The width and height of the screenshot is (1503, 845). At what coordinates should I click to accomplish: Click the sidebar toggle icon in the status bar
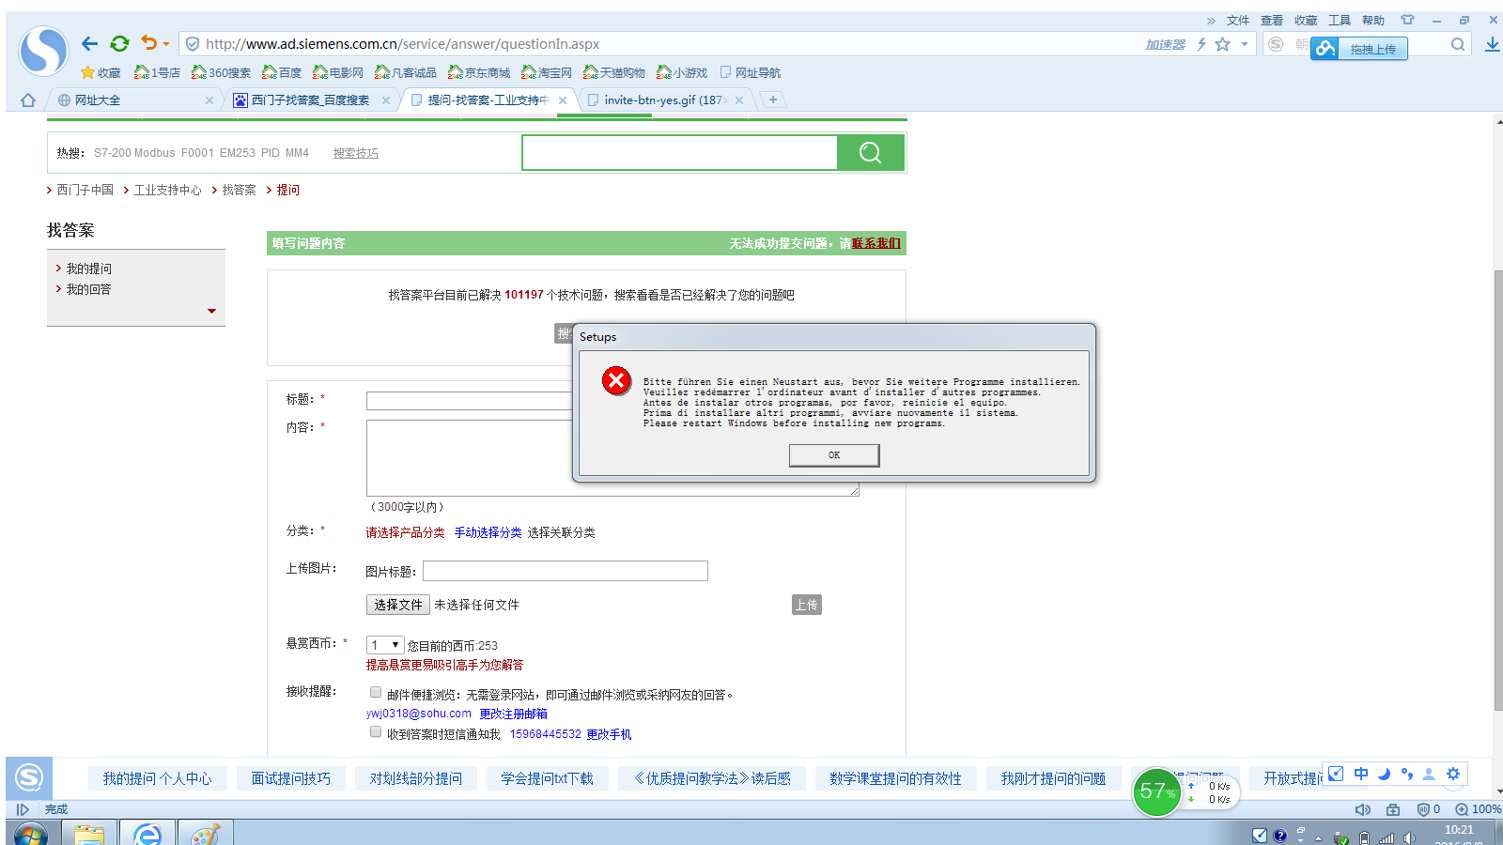[x=23, y=809]
